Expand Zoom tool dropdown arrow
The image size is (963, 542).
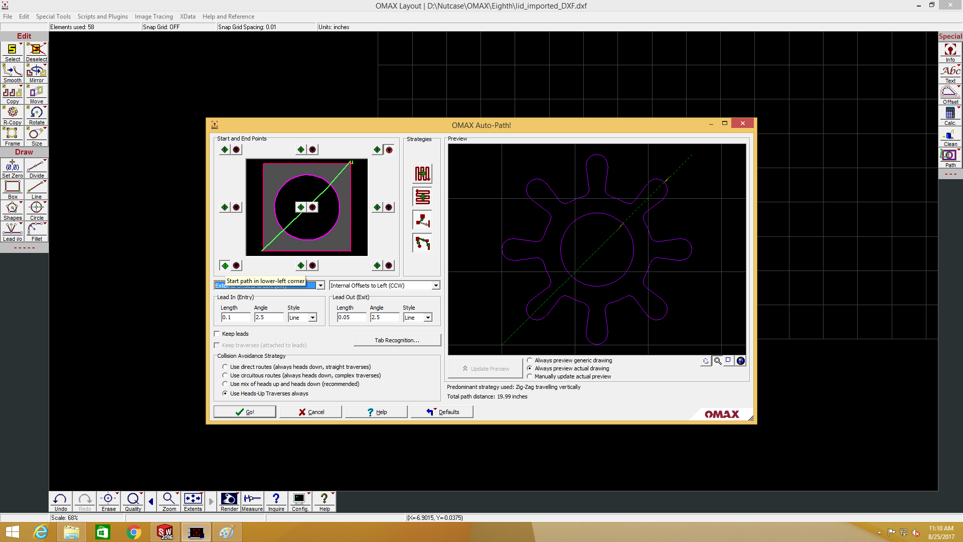point(177,494)
